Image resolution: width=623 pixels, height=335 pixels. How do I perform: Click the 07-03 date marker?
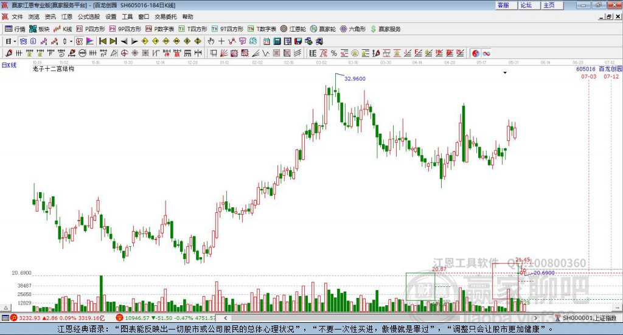coord(589,76)
